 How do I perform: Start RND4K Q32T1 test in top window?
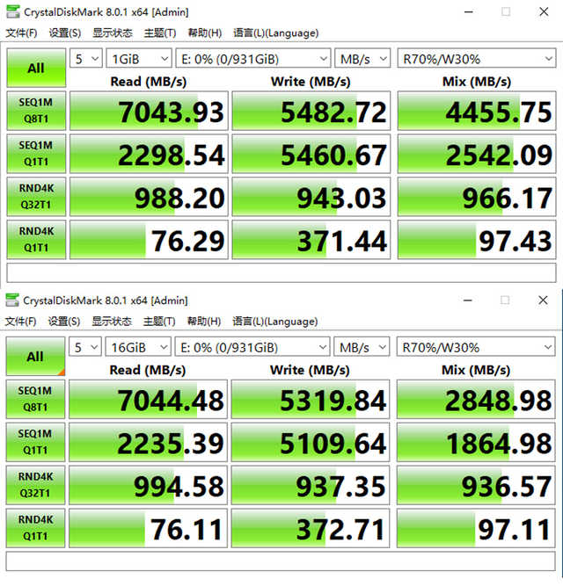(36, 197)
